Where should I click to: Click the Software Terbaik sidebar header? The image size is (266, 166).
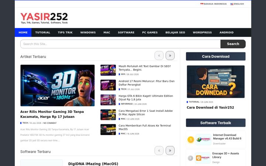tap(216, 123)
